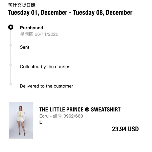152x152 pixels.
Task: Click the 23.94 USD price
Action: pyautogui.click(x=125, y=129)
